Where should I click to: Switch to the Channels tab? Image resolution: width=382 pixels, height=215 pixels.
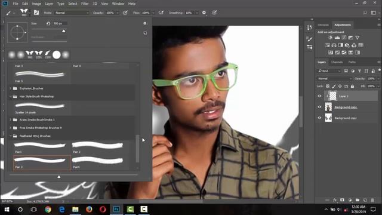click(337, 62)
